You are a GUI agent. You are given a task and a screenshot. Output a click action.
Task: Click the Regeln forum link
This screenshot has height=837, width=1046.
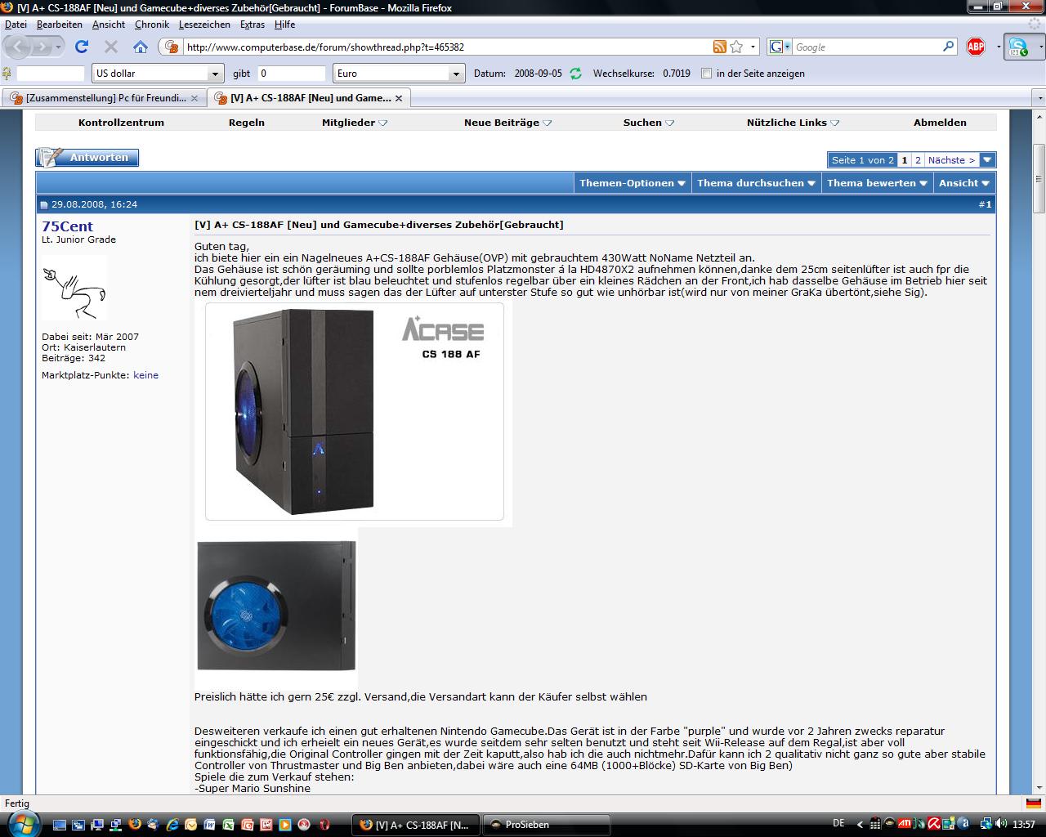[246, 123]
